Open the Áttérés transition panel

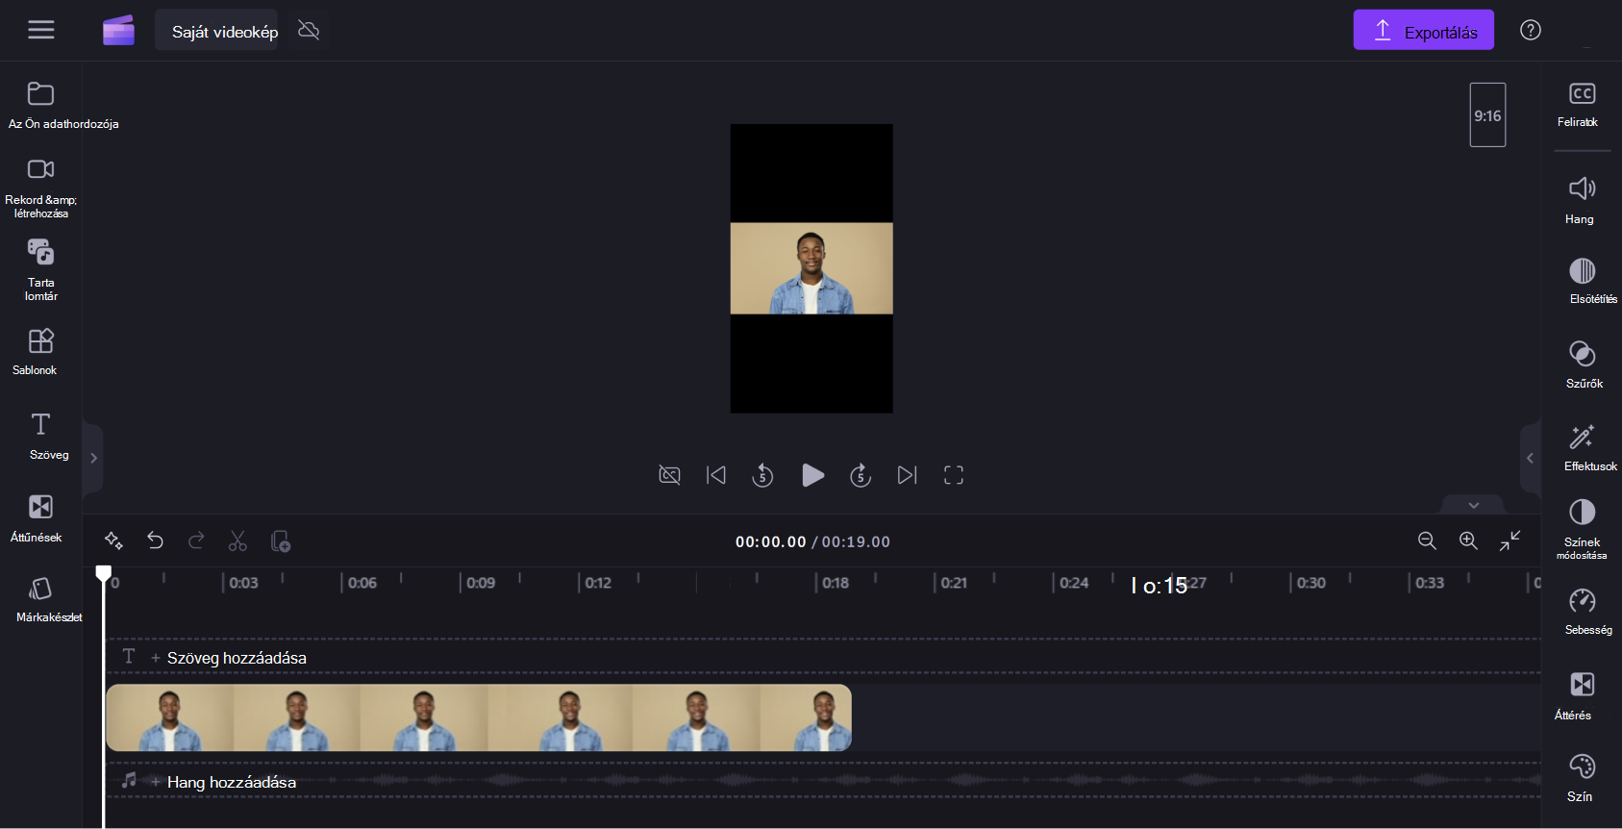point(1583,696)
